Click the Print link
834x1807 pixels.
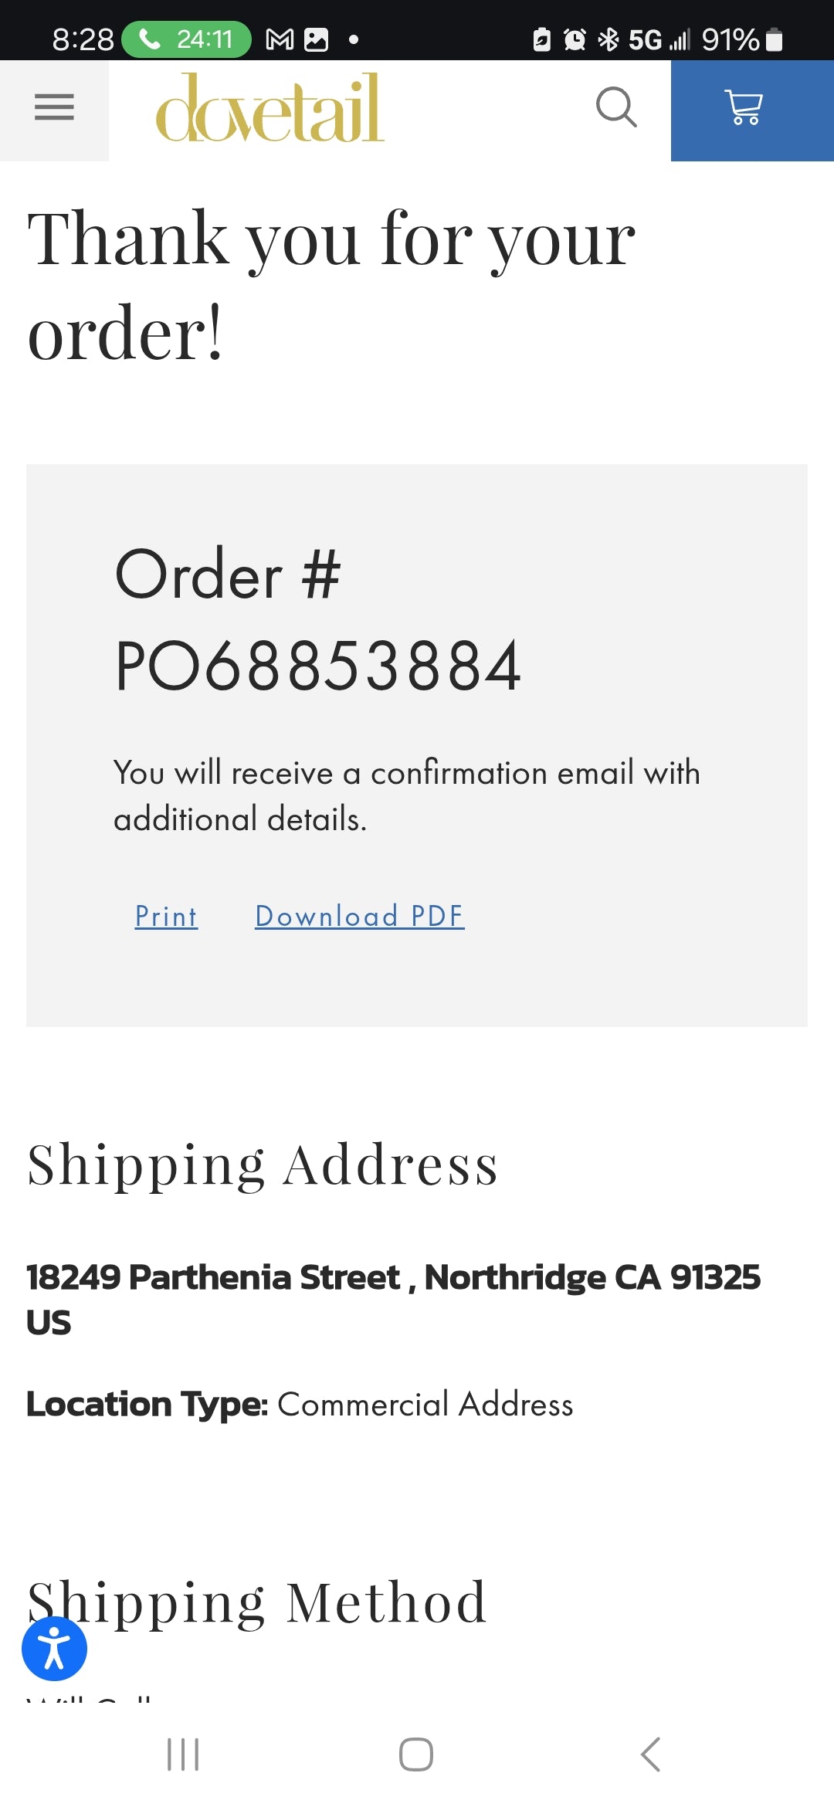[x=166, y=917]
